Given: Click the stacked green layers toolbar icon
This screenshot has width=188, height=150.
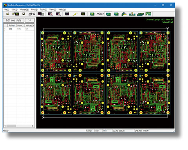Looking at the screenshot, I should 140,14.
